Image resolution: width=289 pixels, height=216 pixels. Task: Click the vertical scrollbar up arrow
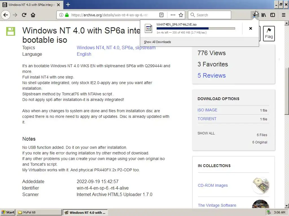[x=287, y=23]
